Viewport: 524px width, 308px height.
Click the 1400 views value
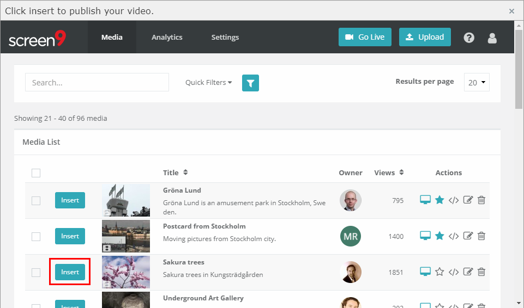396,237
